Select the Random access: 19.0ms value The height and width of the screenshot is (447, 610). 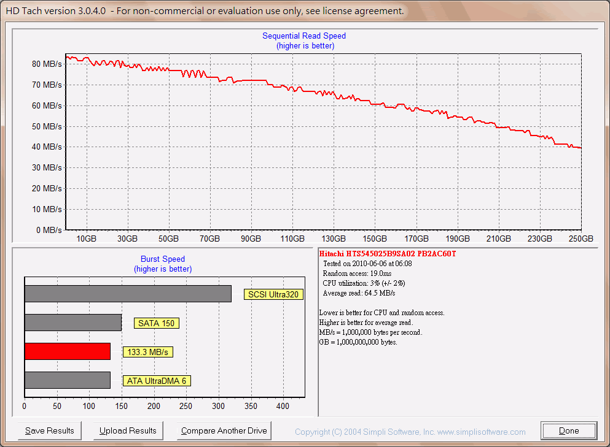pyautogui.click(x=357, y=273)
